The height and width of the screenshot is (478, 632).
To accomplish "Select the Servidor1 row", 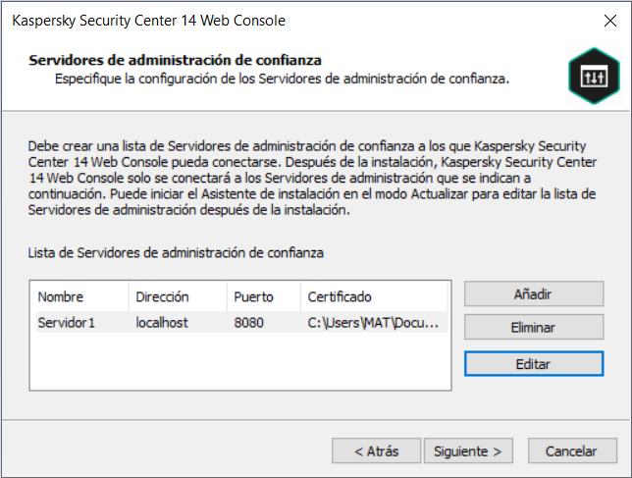I will [x=67, y=322].
